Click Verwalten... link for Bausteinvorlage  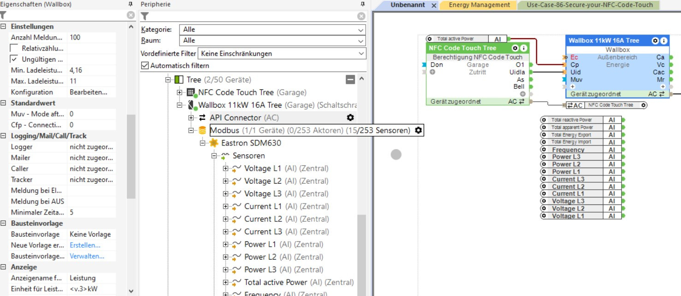(87, 256)
